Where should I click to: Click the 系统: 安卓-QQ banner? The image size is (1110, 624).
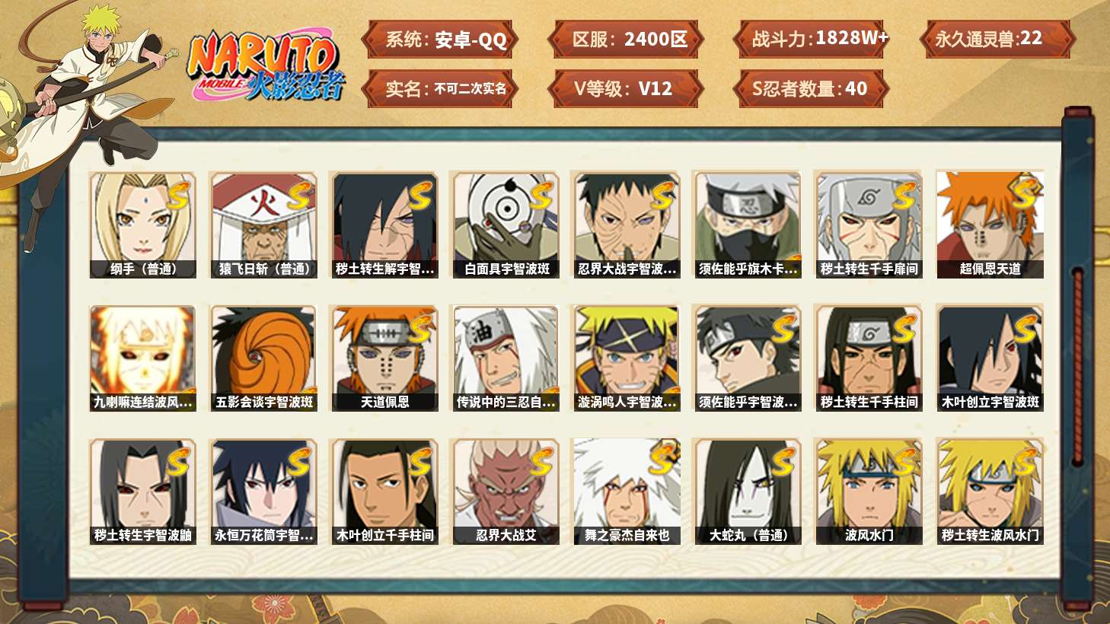click(x=440, y=40)
